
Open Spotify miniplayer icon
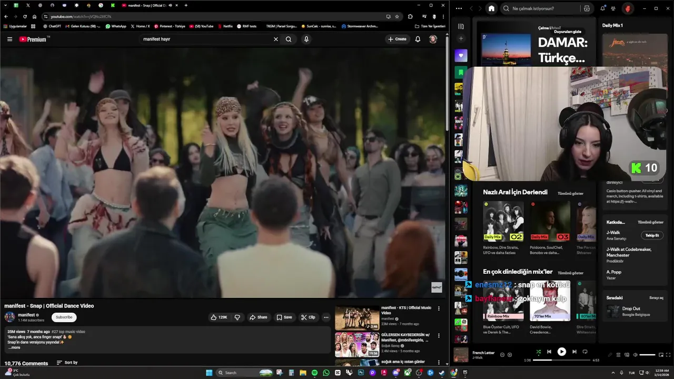pos(660,355)
